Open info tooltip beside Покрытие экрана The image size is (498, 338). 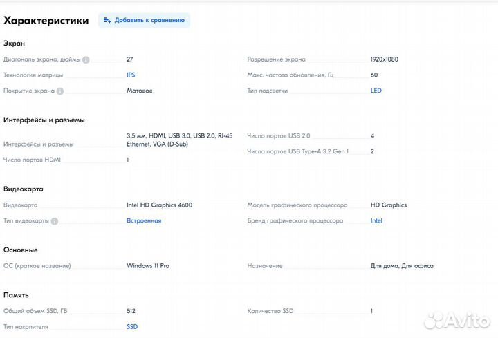point(60,91)
